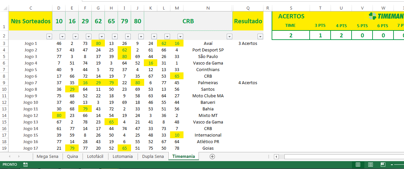Click the tab bar splitter dots
This screenshot has height=169, width=404.
269,157
